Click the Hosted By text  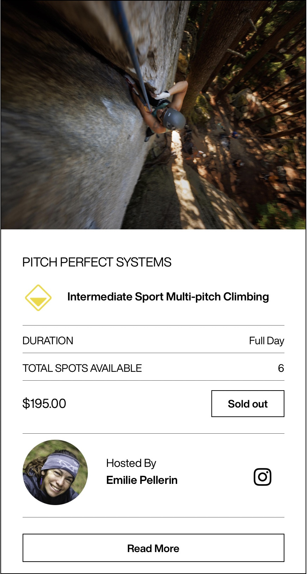click(x=131, y=463)
